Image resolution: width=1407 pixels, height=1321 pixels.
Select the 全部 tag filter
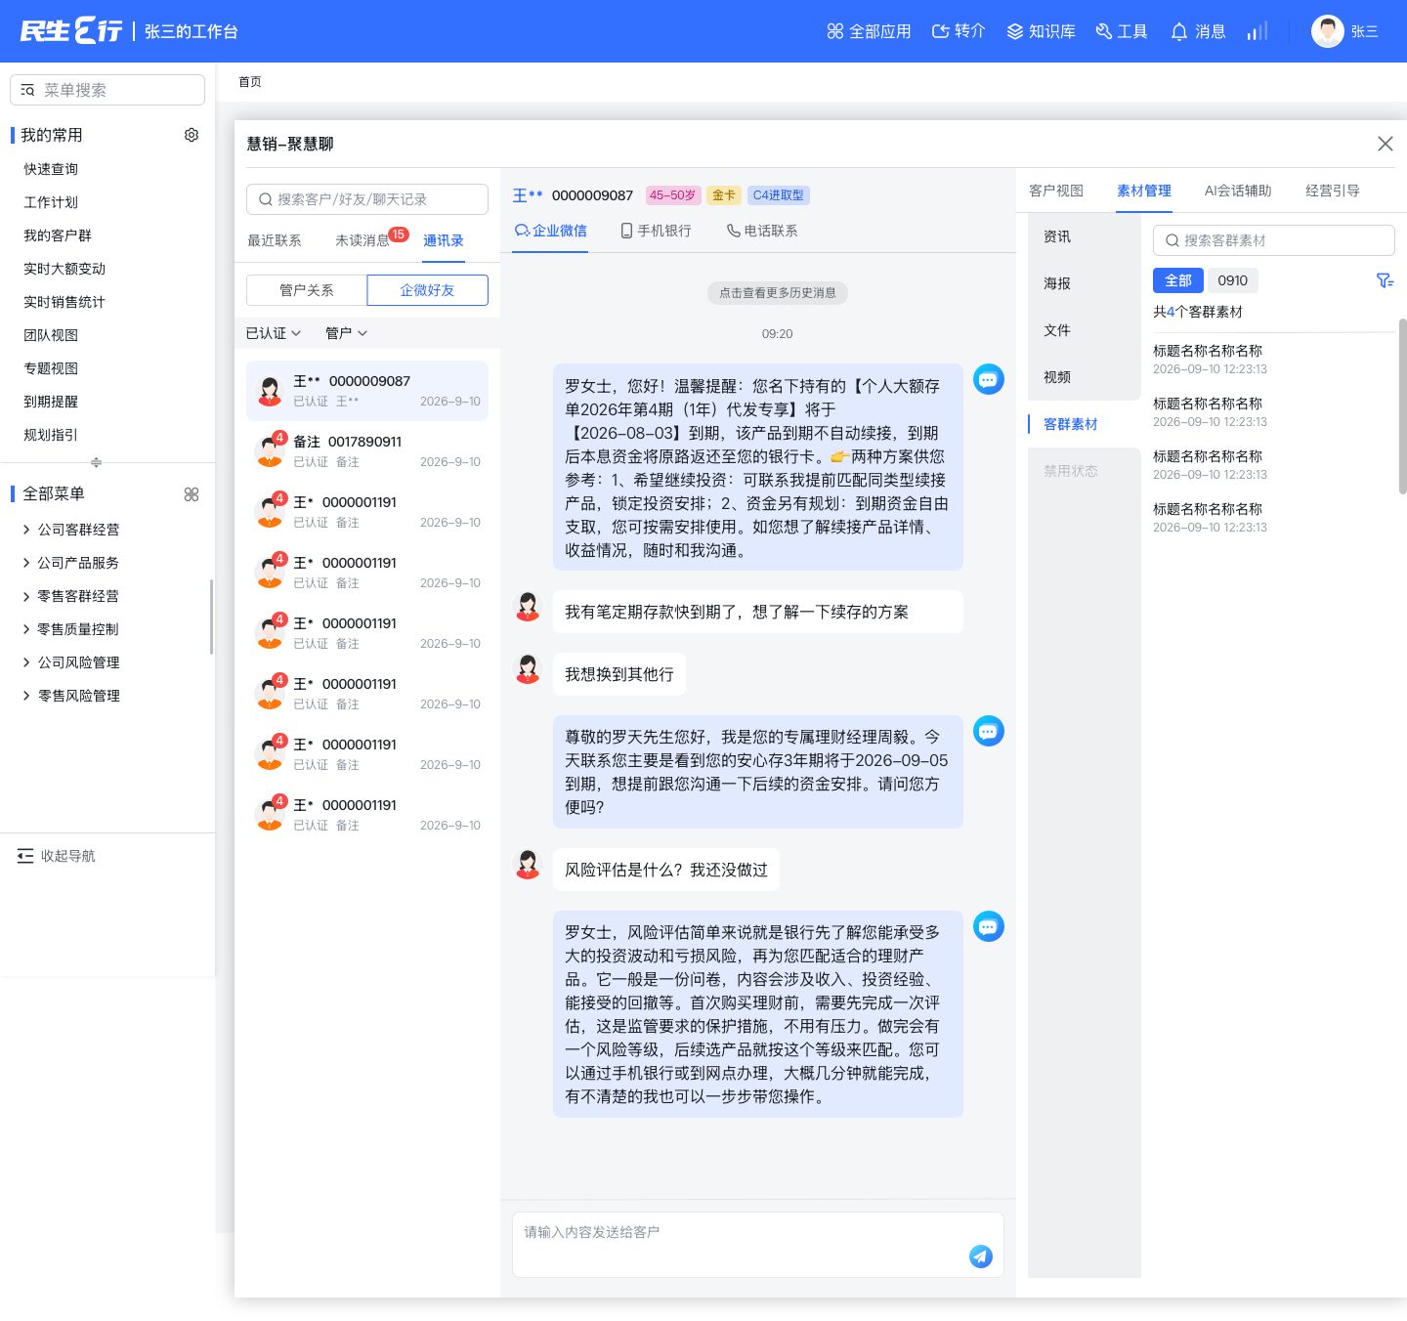1178,280
